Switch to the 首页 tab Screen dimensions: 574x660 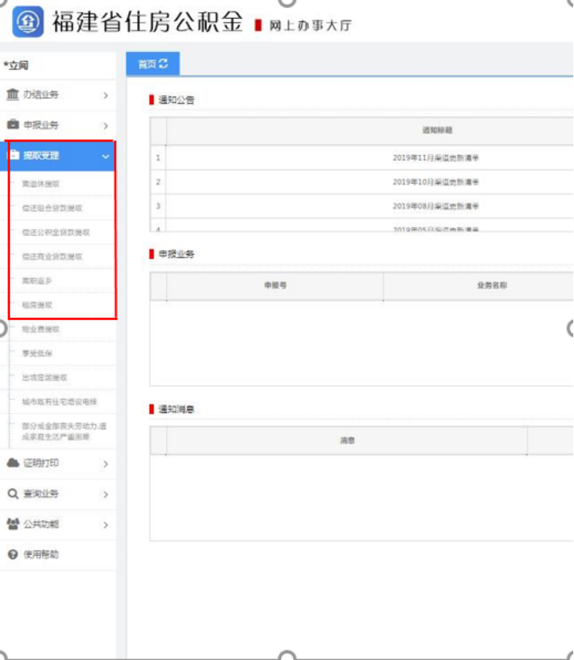pos(147,65)
